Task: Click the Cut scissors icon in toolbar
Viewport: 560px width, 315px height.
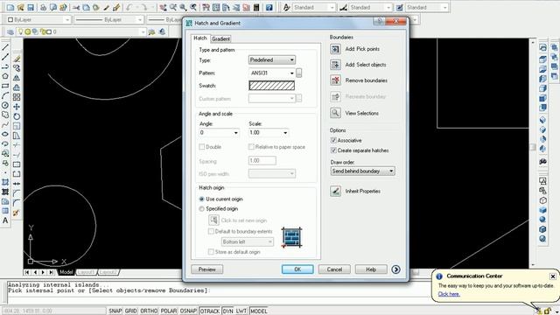Action: (x=76, y=7)
